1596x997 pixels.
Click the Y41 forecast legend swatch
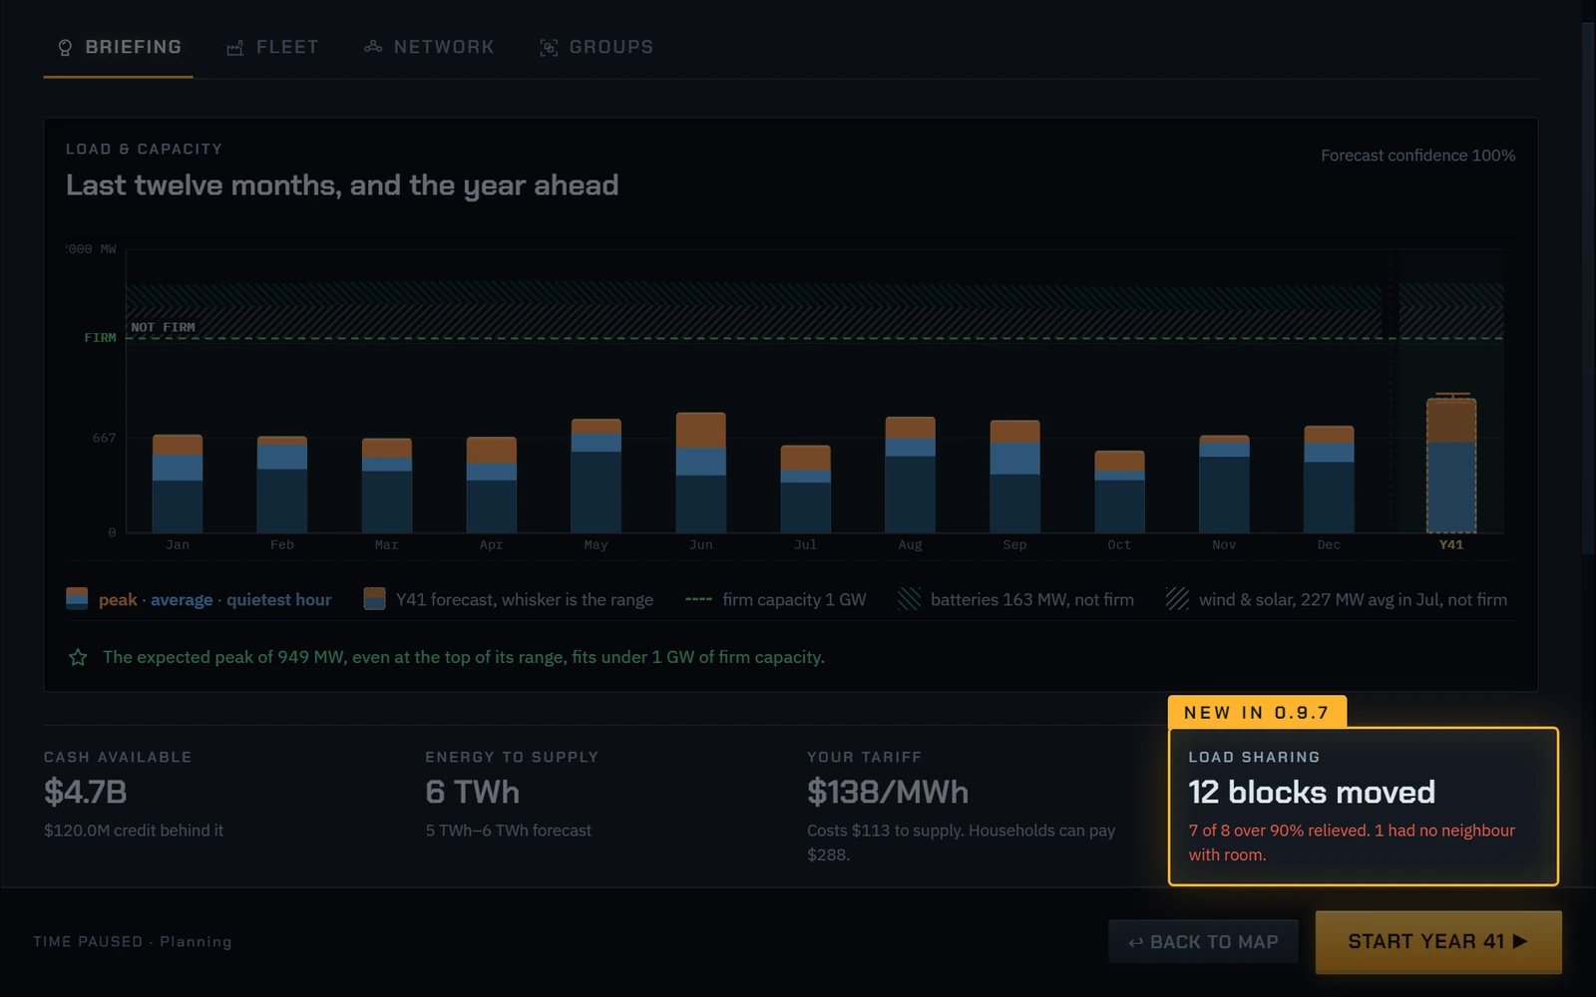(374, 598)
